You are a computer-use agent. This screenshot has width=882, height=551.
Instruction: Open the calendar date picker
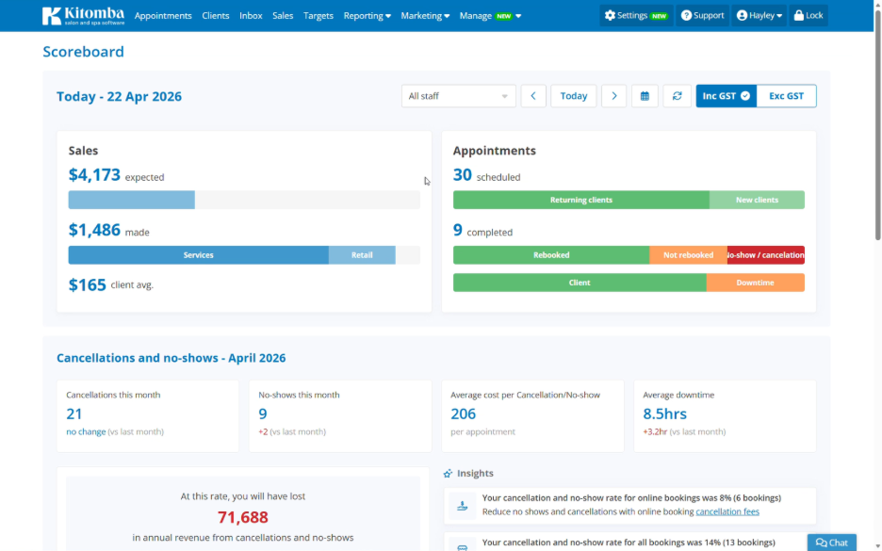645,96
